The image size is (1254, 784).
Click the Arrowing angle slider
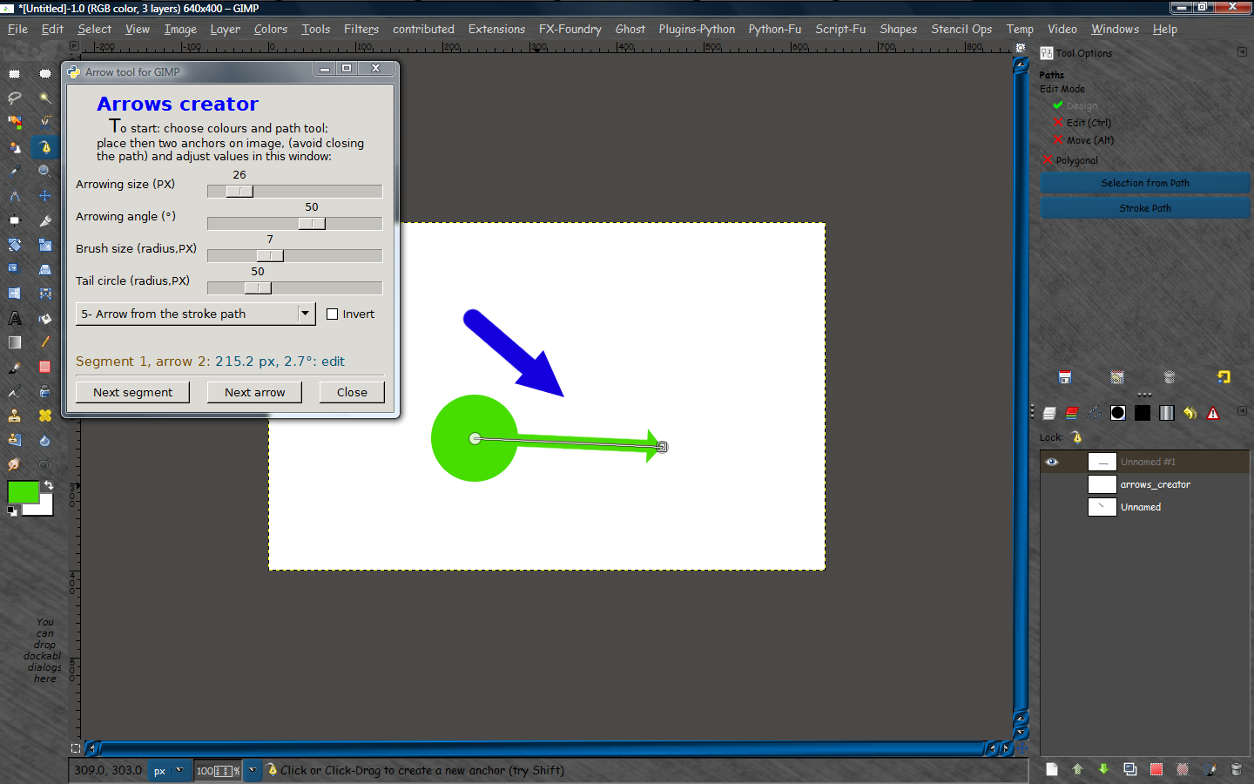point(294,223)
